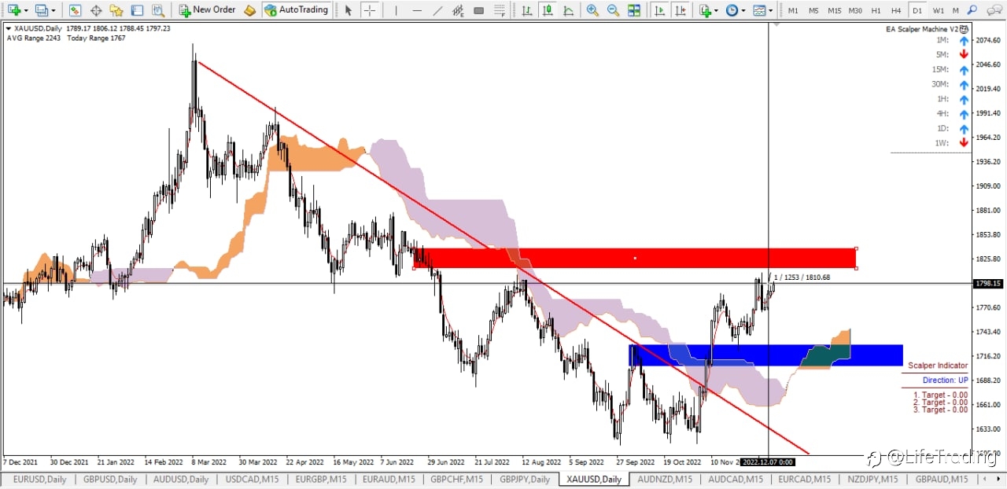Switch to GBPJPY,Daily chart tab
This screenshot has width=1007, height=489.
point(525,479)
